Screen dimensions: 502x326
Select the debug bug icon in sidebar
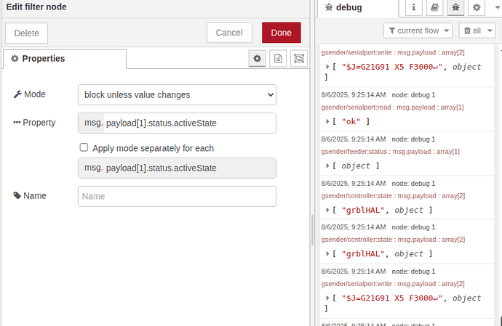[x=456, y=8]
